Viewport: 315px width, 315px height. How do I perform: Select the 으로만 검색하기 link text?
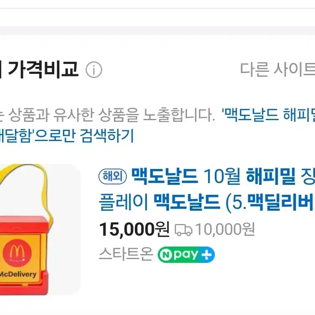[84, 136]
